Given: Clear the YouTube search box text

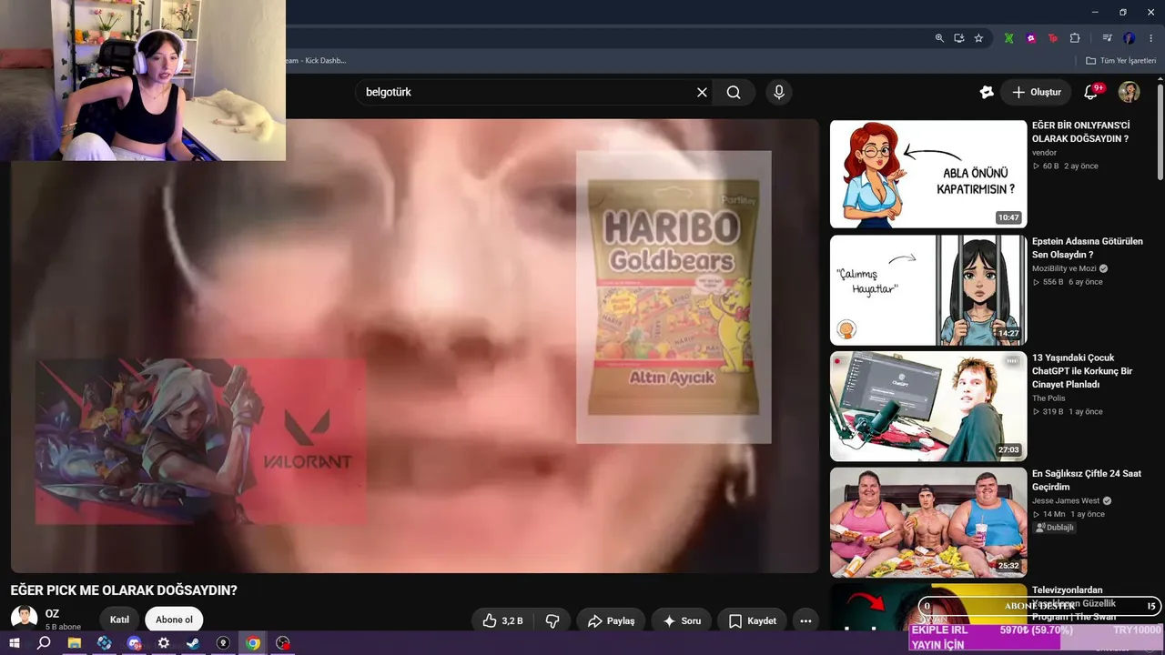Looking at the screenshot, I should click(x=702, y=92).
